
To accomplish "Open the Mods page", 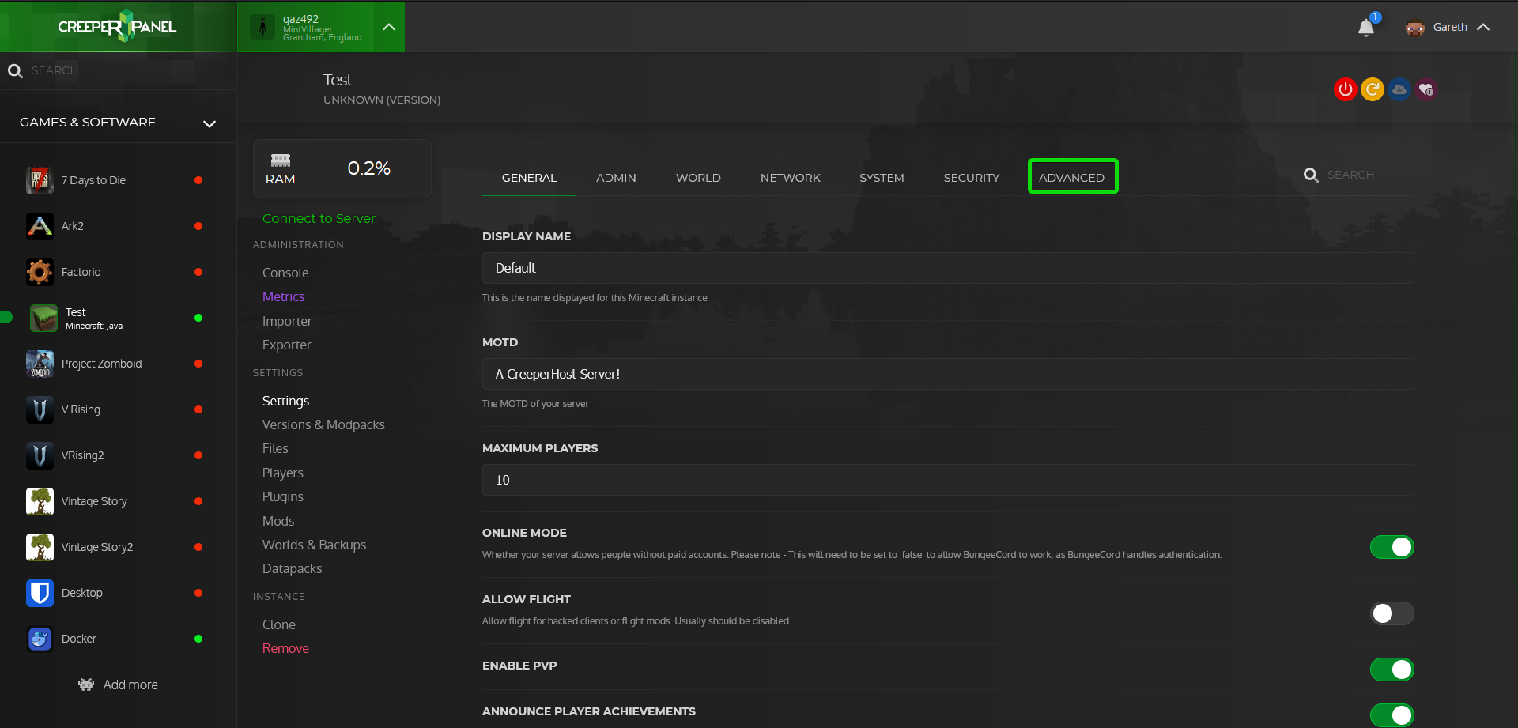I will click(x=278, y=521).
